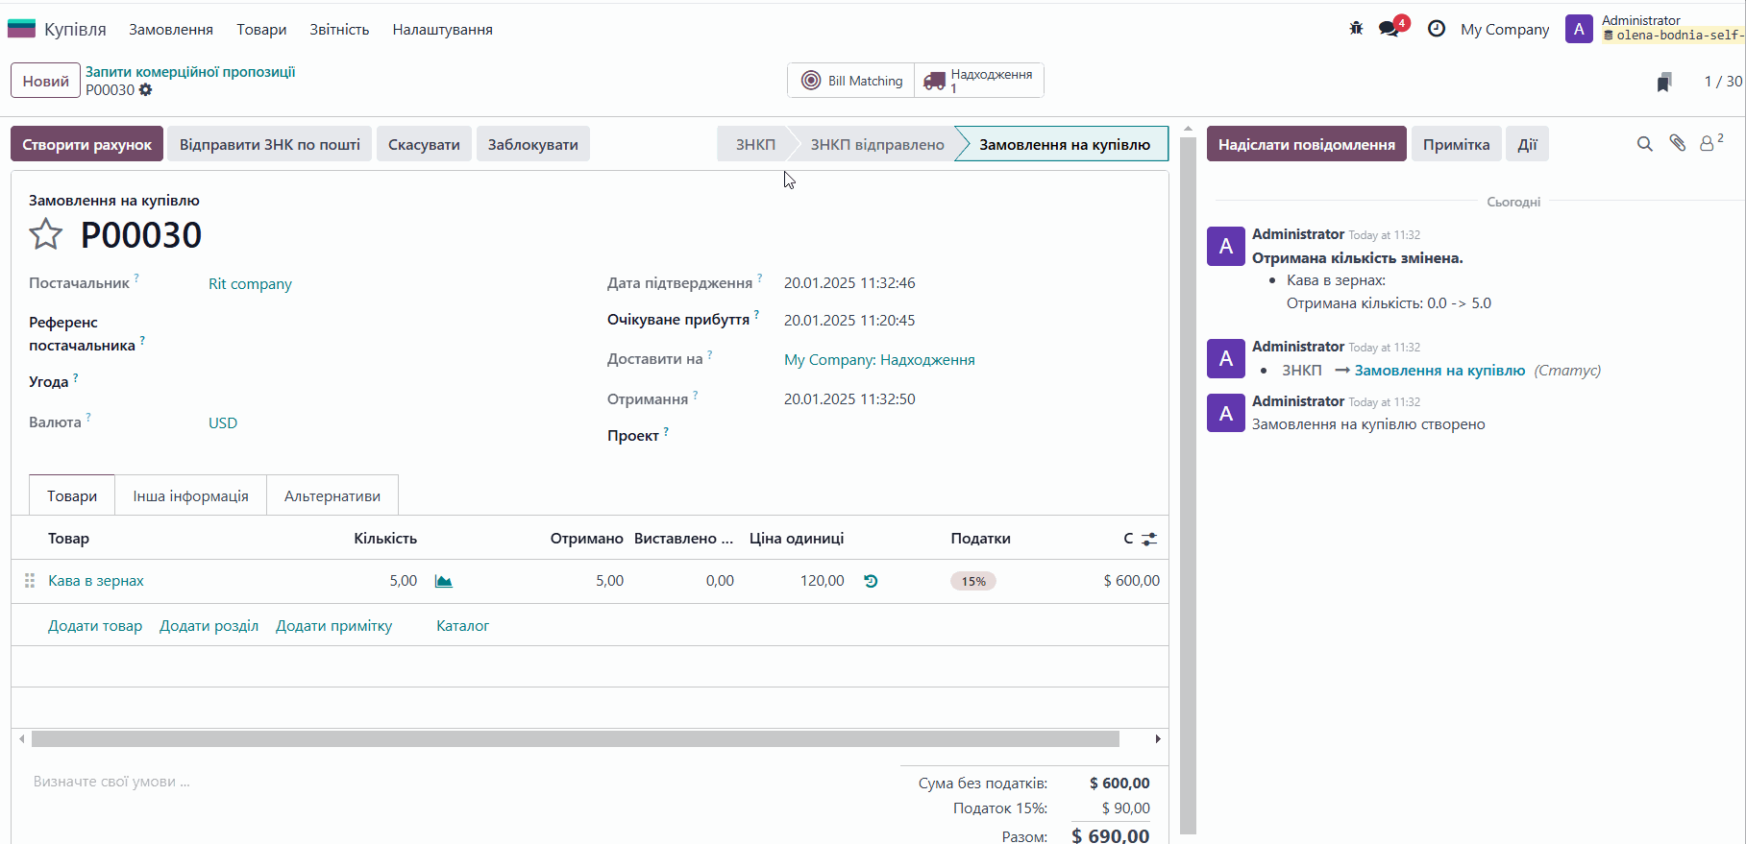Click the USD currency link
Viewport: 1746px width, 844px height.
tap(223, 422)
